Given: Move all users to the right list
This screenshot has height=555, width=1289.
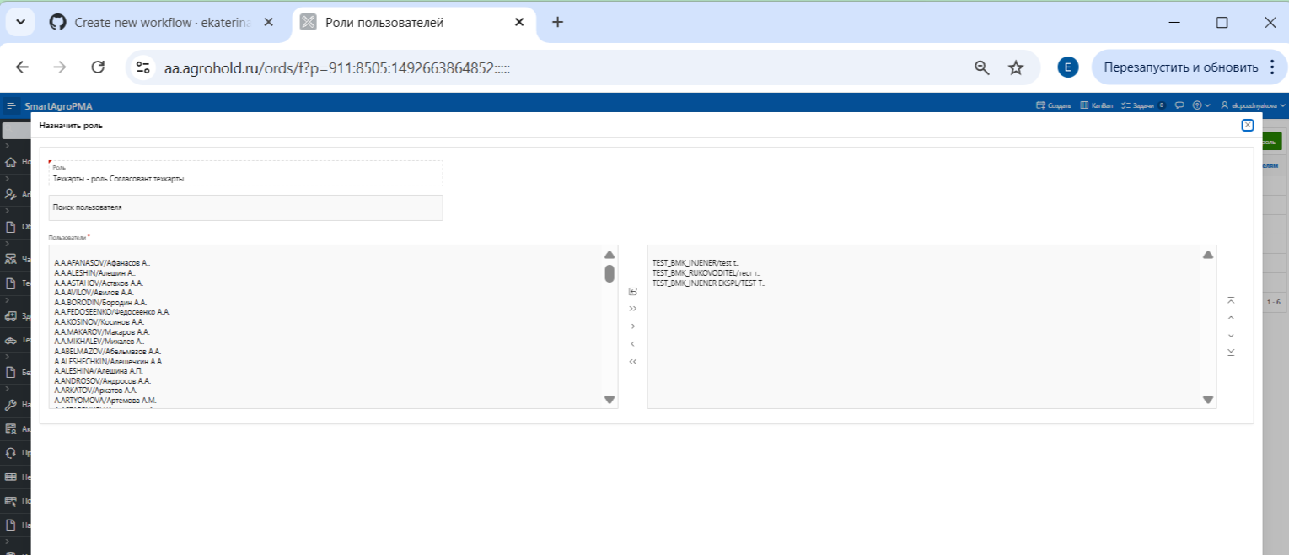Looking at the screenshot, I should click(x=633, y=309).
